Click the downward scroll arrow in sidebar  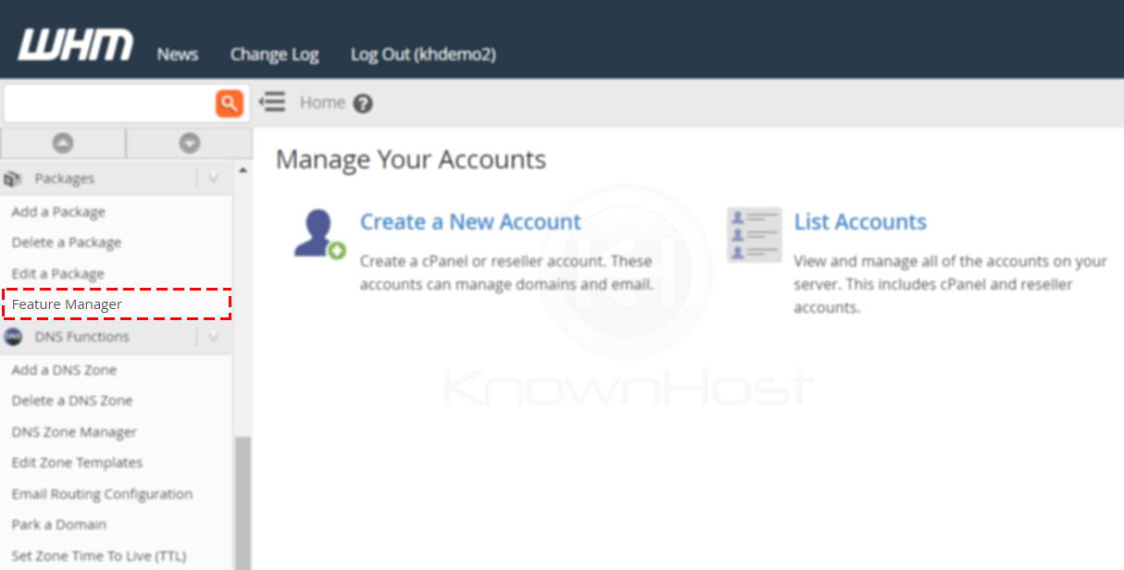188,142
